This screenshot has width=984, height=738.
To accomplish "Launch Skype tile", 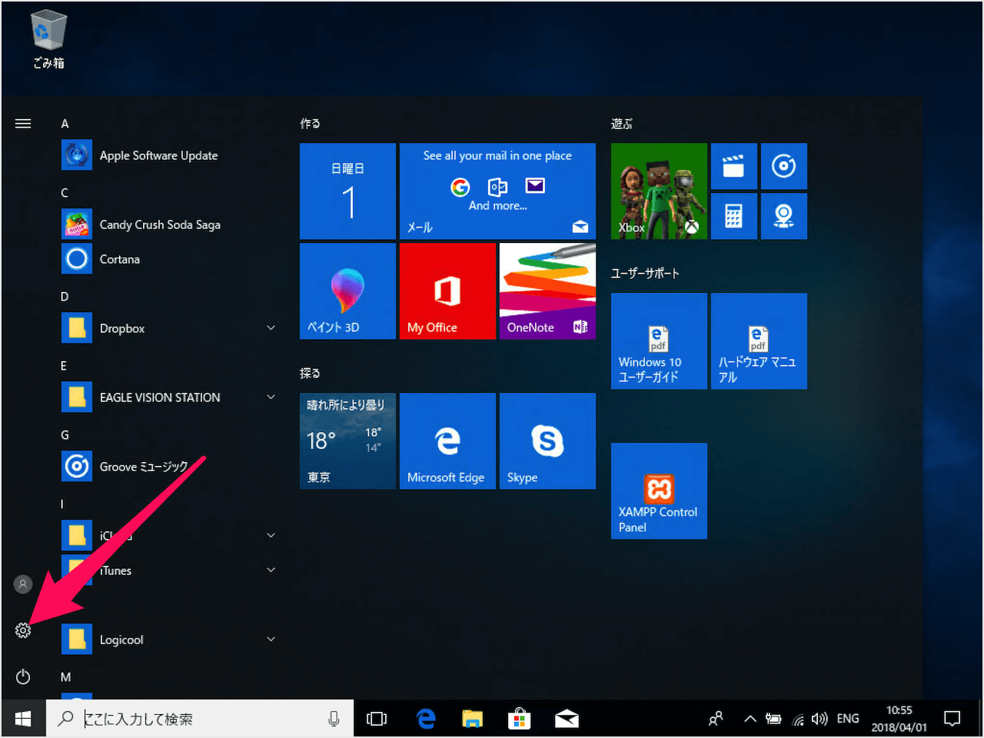I will 547,440.
